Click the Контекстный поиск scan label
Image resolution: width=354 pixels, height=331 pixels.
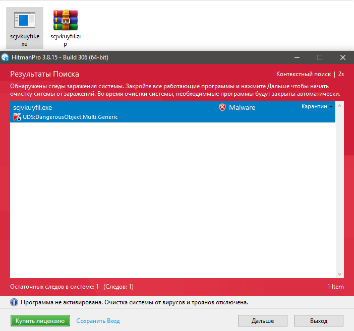pyautogui.click(x=304, y=74)
